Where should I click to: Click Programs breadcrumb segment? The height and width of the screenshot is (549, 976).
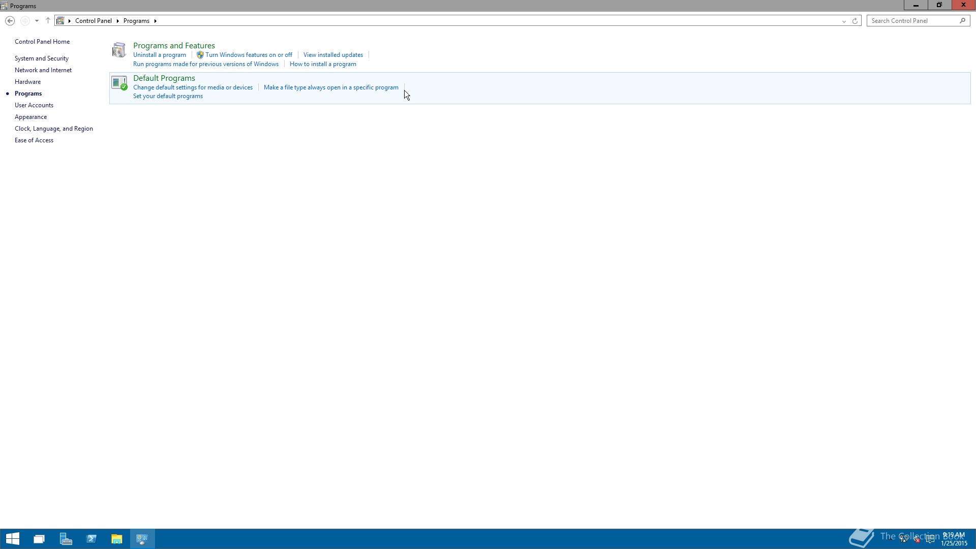pos(136,21)
